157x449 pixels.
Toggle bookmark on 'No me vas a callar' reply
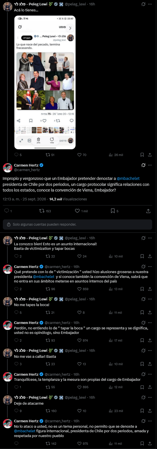142,364
